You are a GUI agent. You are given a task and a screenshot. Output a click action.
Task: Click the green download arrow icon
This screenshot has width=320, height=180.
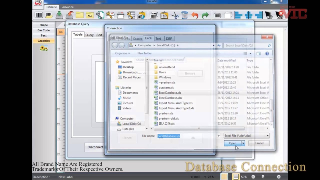59,15
